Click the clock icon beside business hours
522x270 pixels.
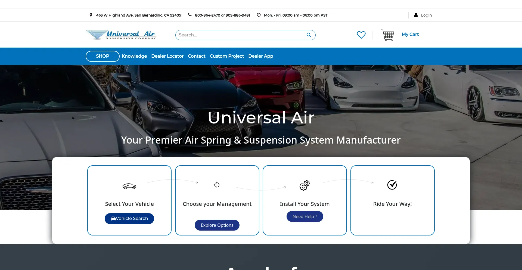click(259, 15)
